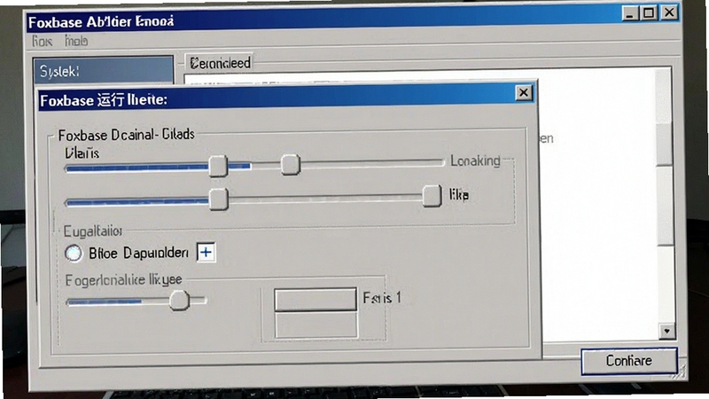Click the 'Foxbase Dcainal- Cilads' group label
The height and width of the screenshot is (399, 709).
126,135
